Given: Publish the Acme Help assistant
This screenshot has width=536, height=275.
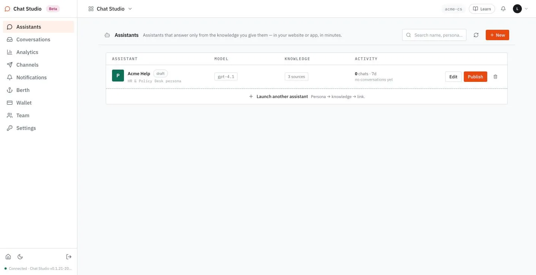Looking at the screenshot, I should 475,77.
